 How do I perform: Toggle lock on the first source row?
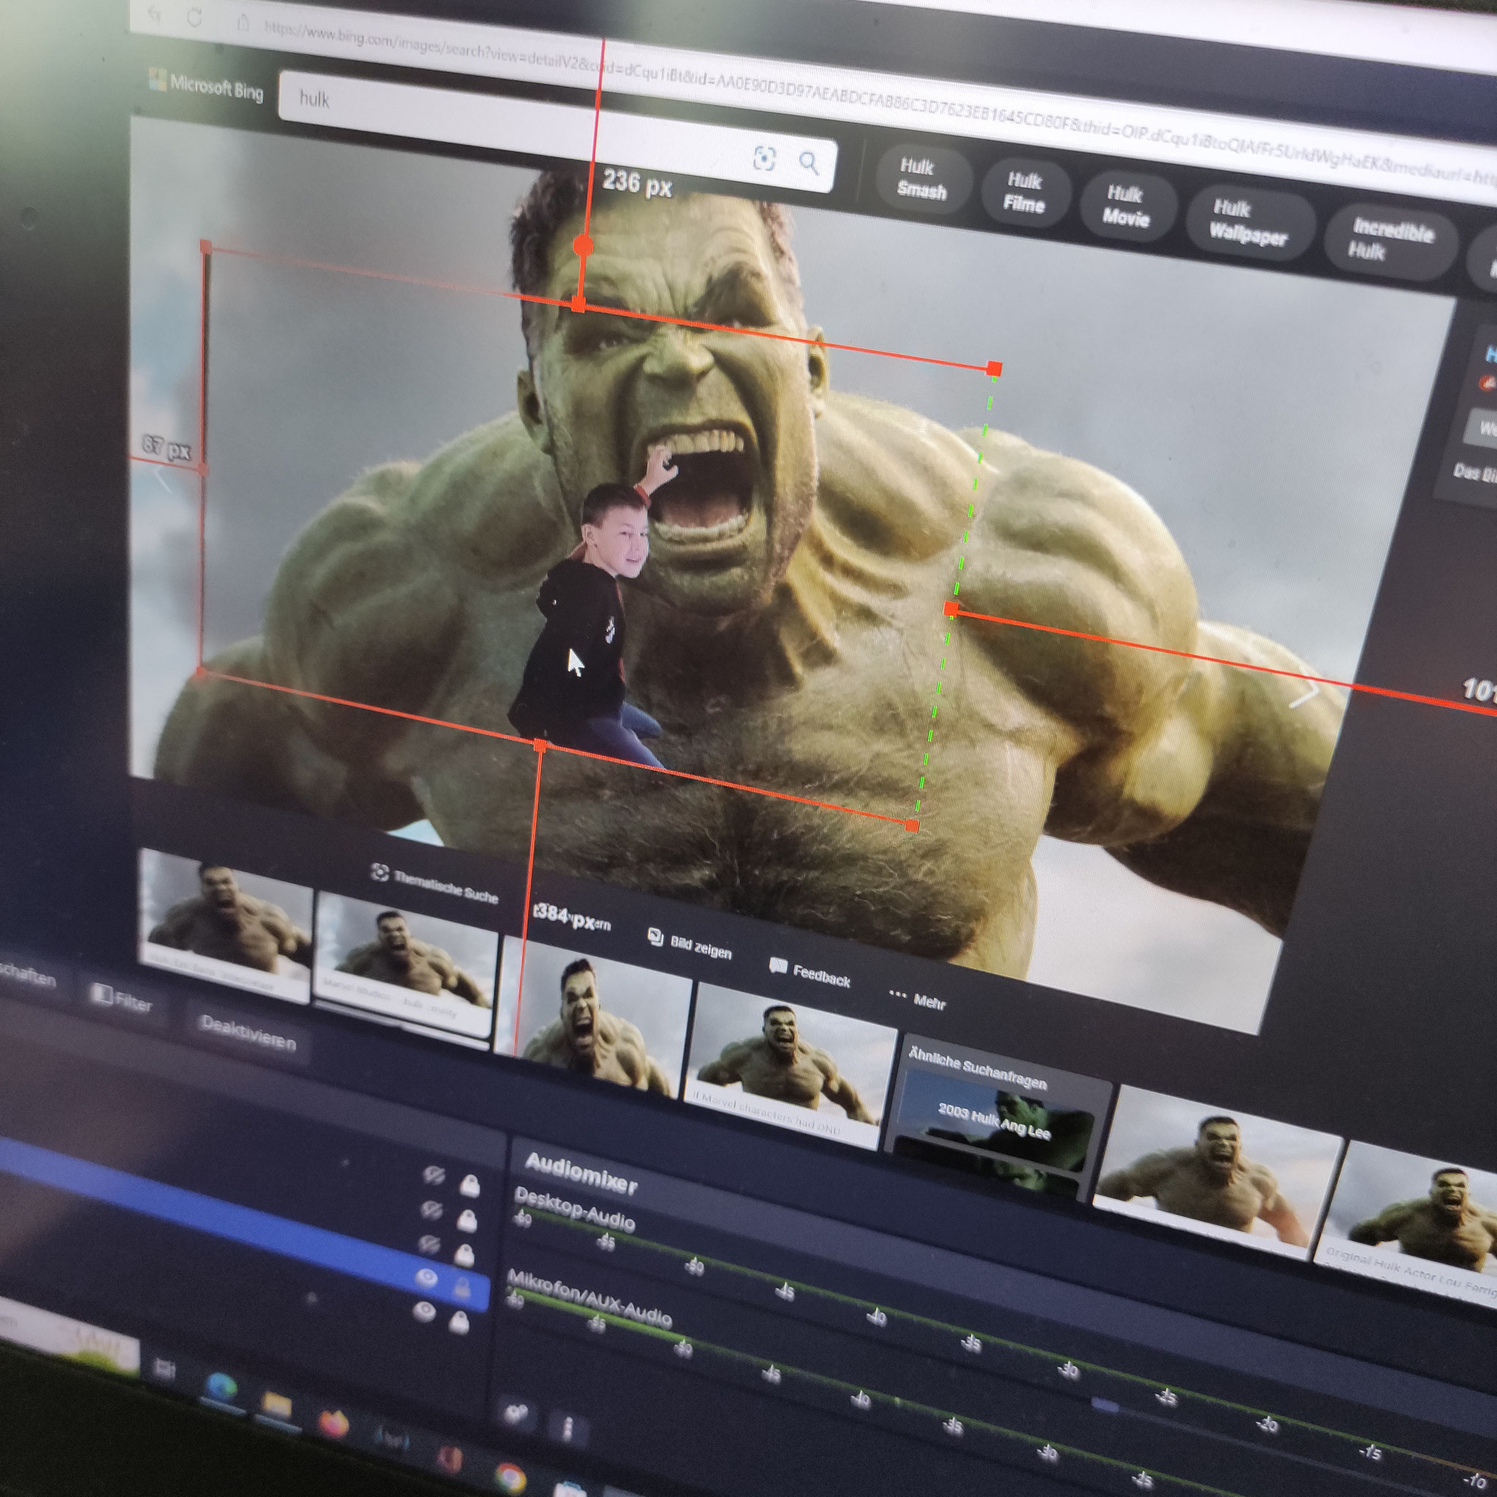point(469,1185)
